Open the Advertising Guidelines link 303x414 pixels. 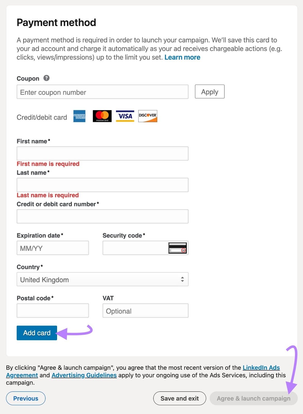click(84, 375)
